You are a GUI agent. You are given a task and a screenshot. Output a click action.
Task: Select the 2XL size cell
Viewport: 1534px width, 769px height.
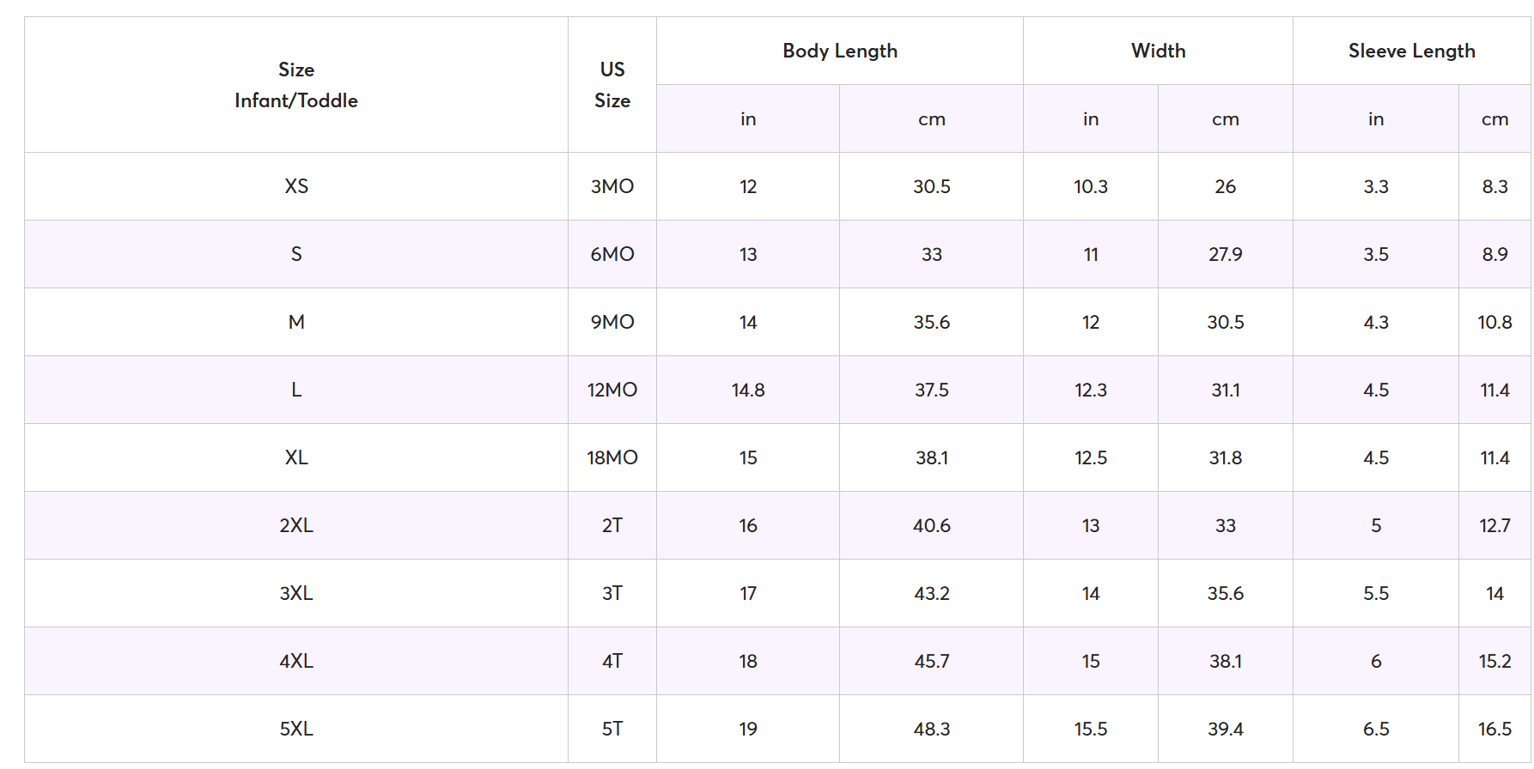pyautogui.click(x=295, y=525)
